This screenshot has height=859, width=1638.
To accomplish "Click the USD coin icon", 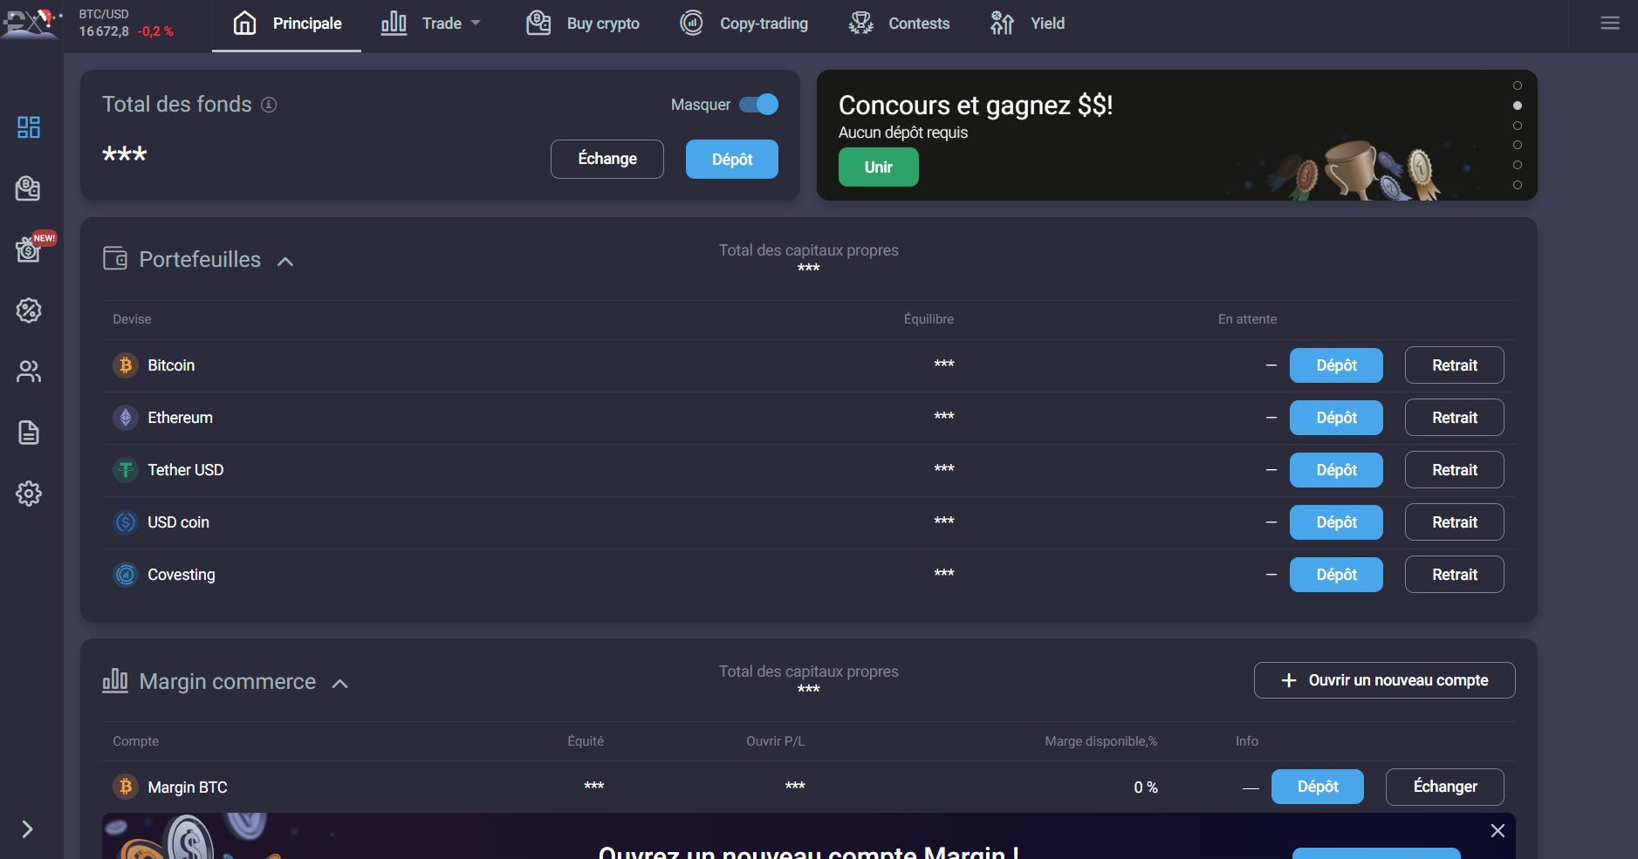I will (x=126, y=522).
